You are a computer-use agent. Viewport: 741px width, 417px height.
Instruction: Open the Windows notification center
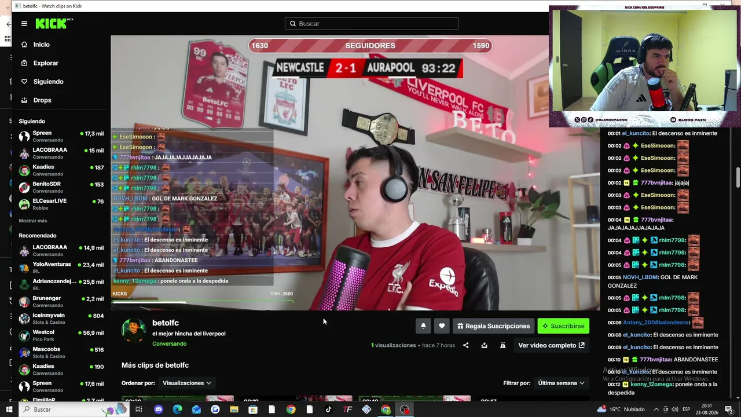pyautogui.click(x=729, y=409)
